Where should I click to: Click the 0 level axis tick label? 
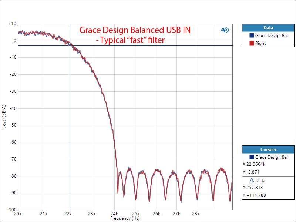click(x=15, y=41)
